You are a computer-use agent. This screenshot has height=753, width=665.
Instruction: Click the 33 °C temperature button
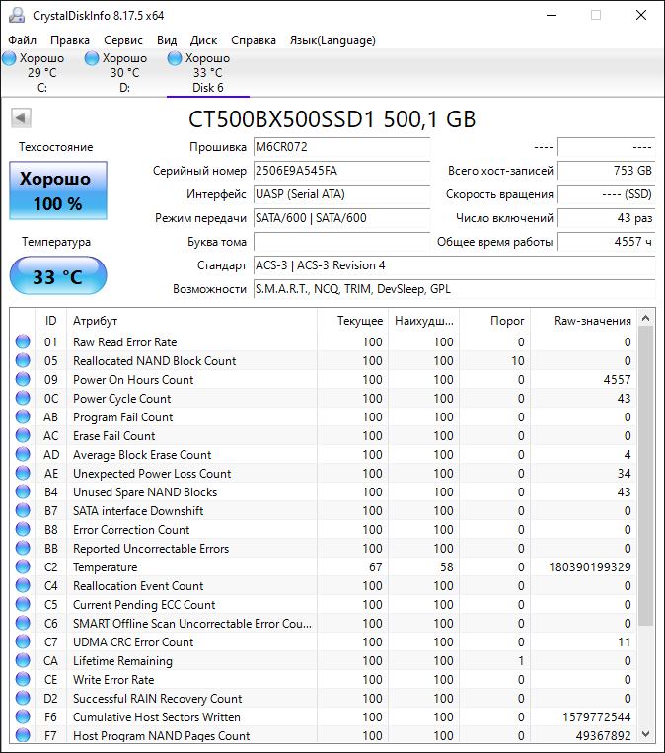[58, 275]
